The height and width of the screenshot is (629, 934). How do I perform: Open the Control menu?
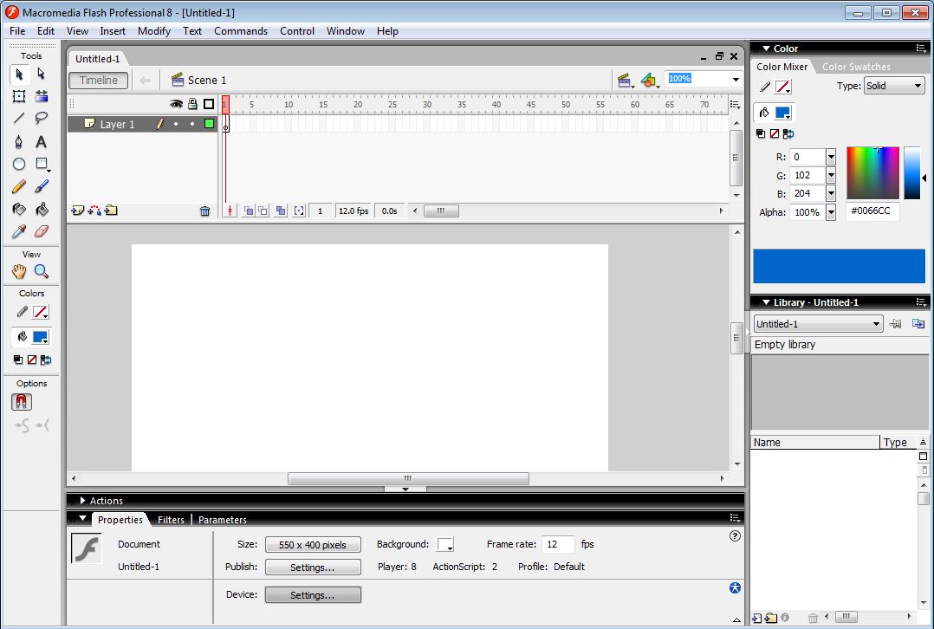tap(297, 31)
